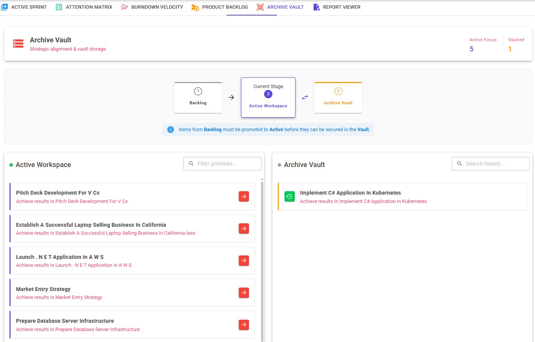The width and height of the screenshot is (535, 342).
Task: Click the Backlog link in the info notice
Action: [x=213, y=129]
